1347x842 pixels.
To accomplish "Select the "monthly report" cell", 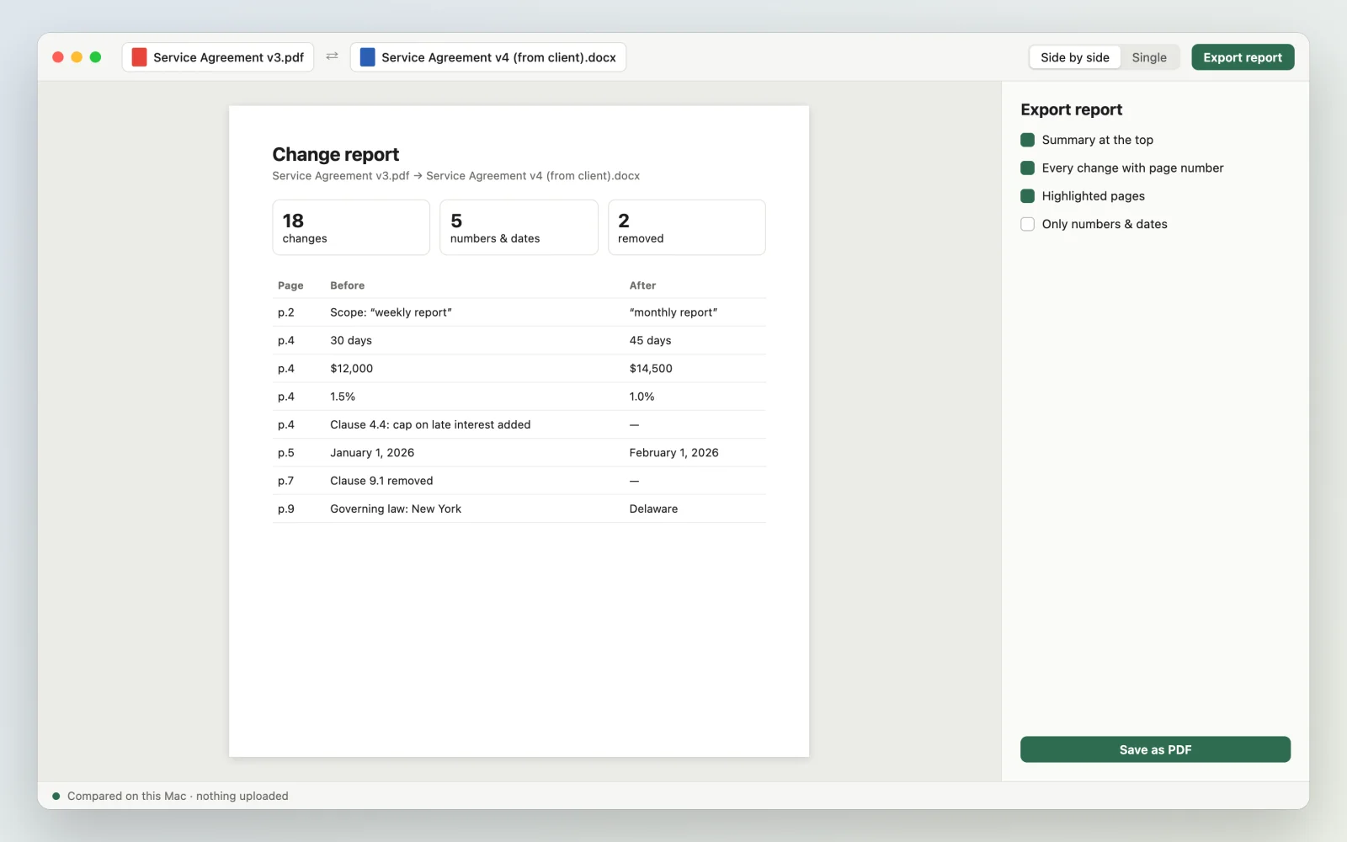I will pyautogui.click(x=673, y=312).
